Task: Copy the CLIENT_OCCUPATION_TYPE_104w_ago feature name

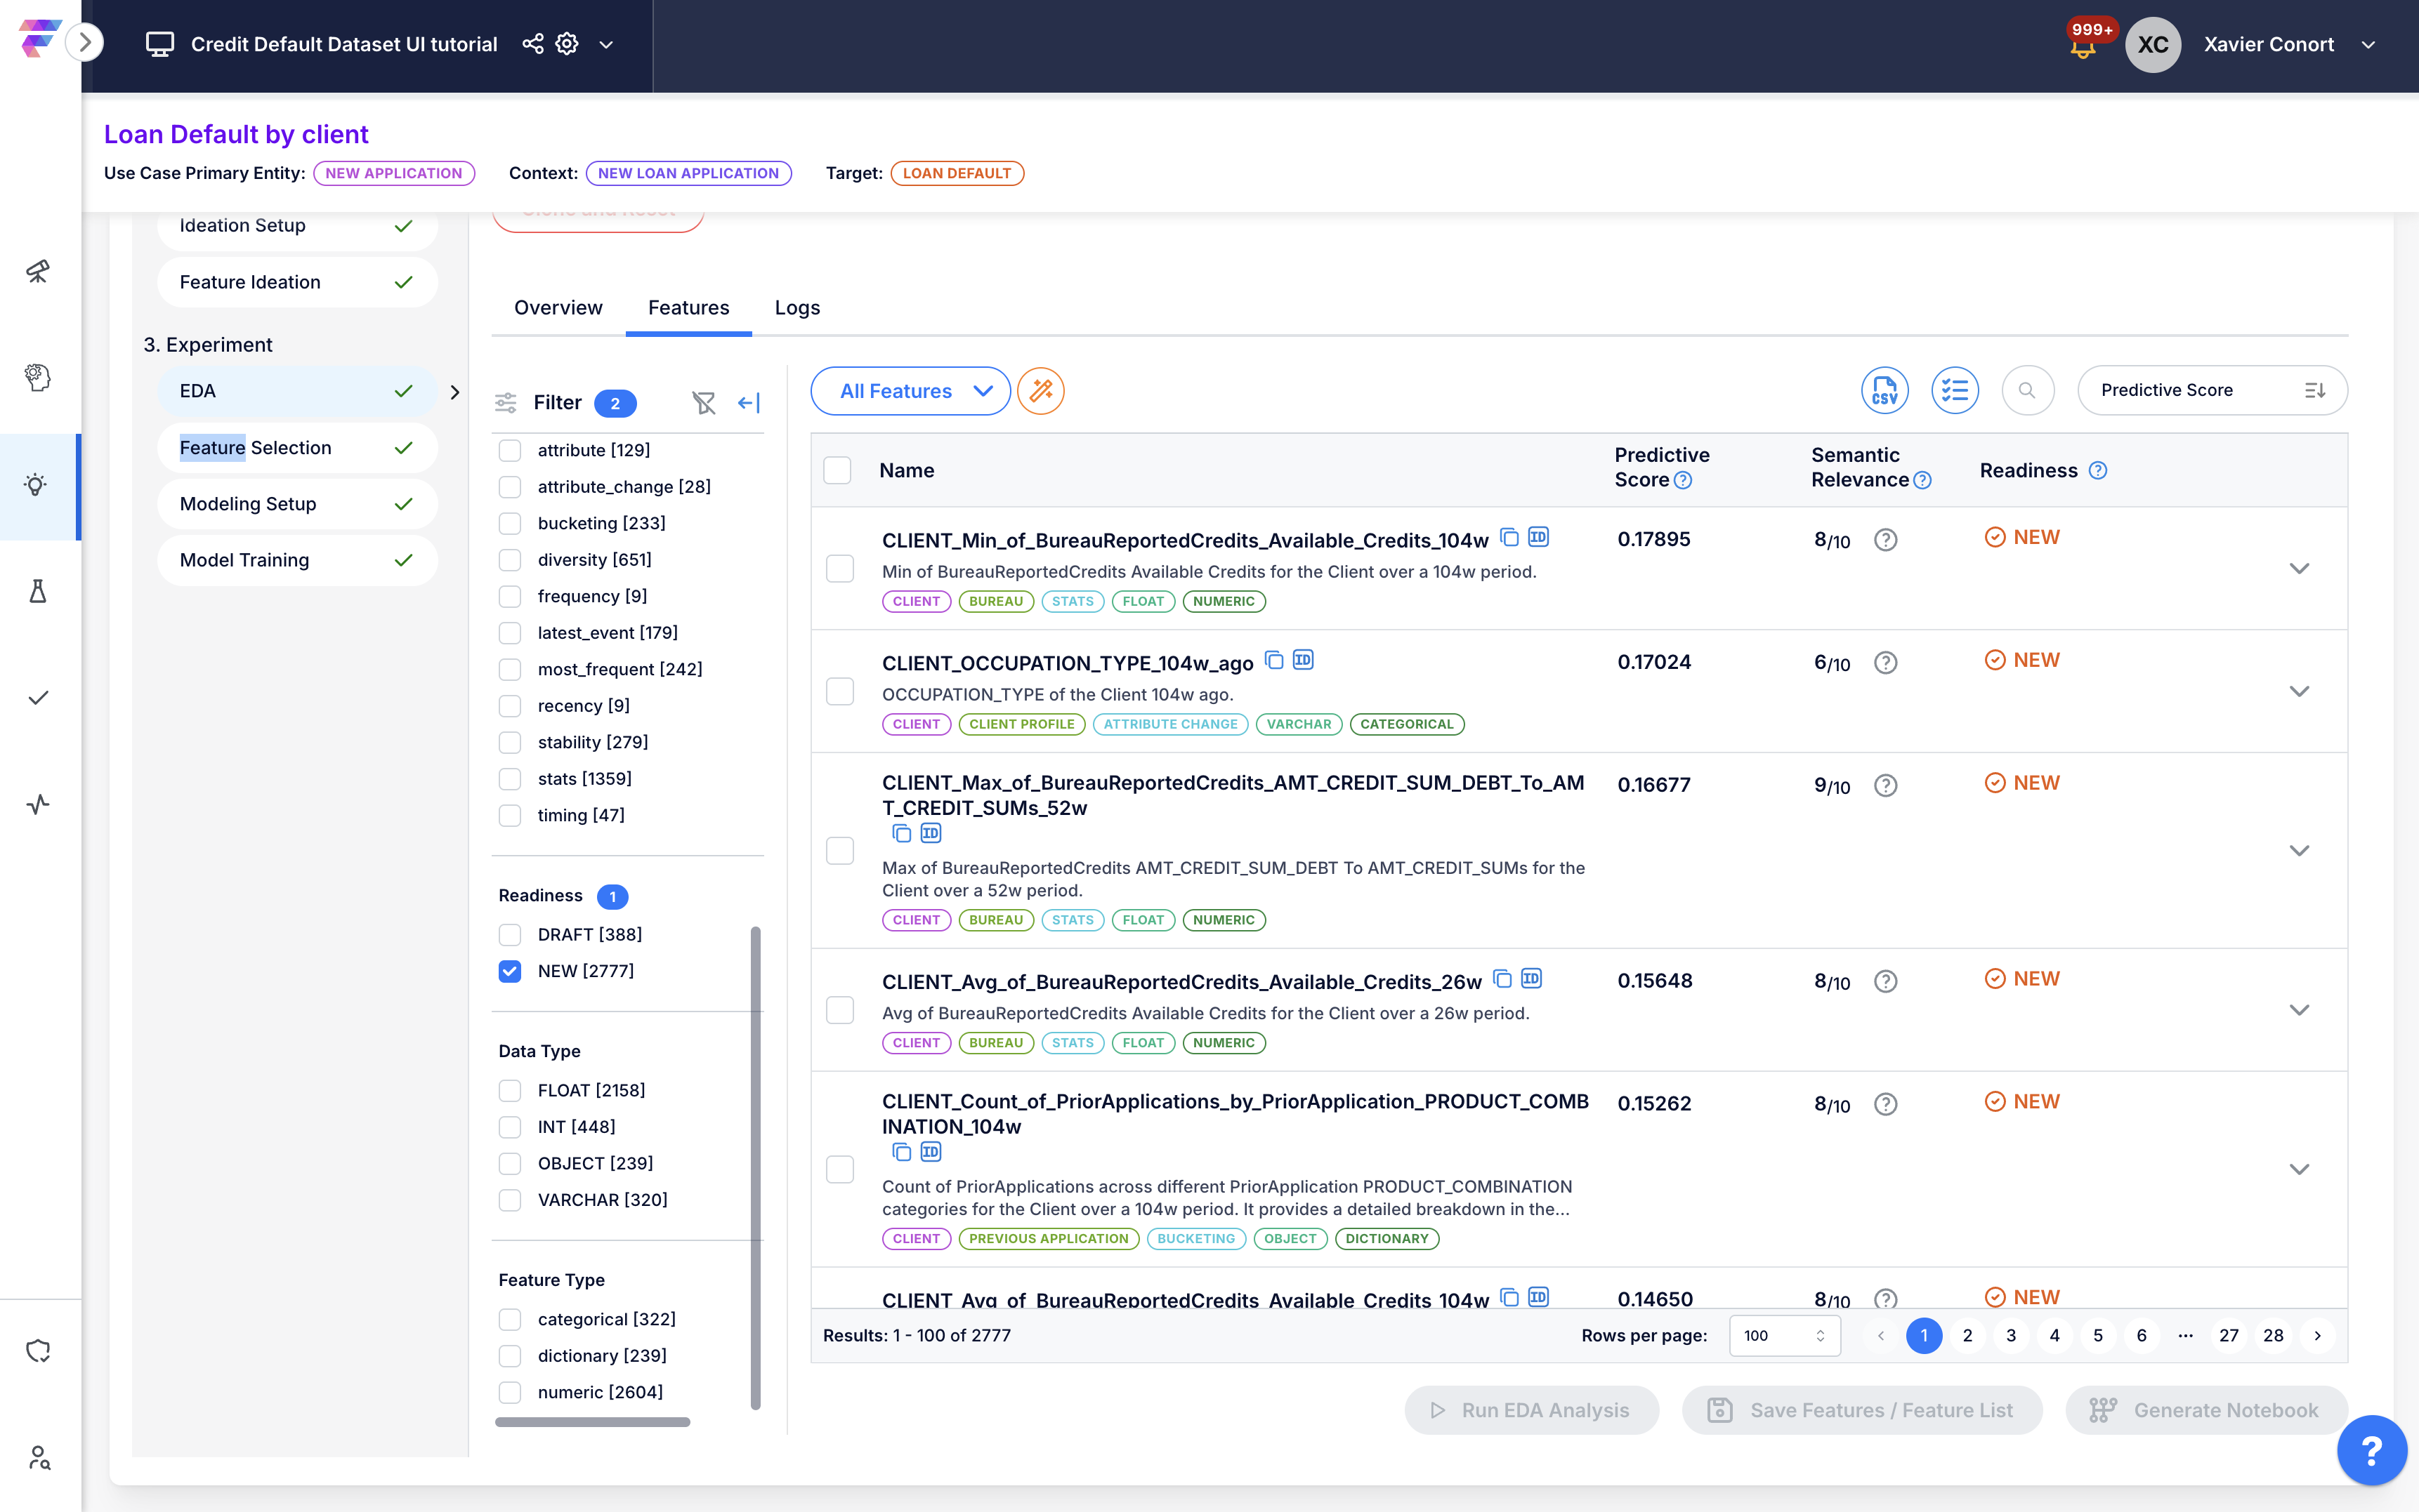Action: 1273,660
